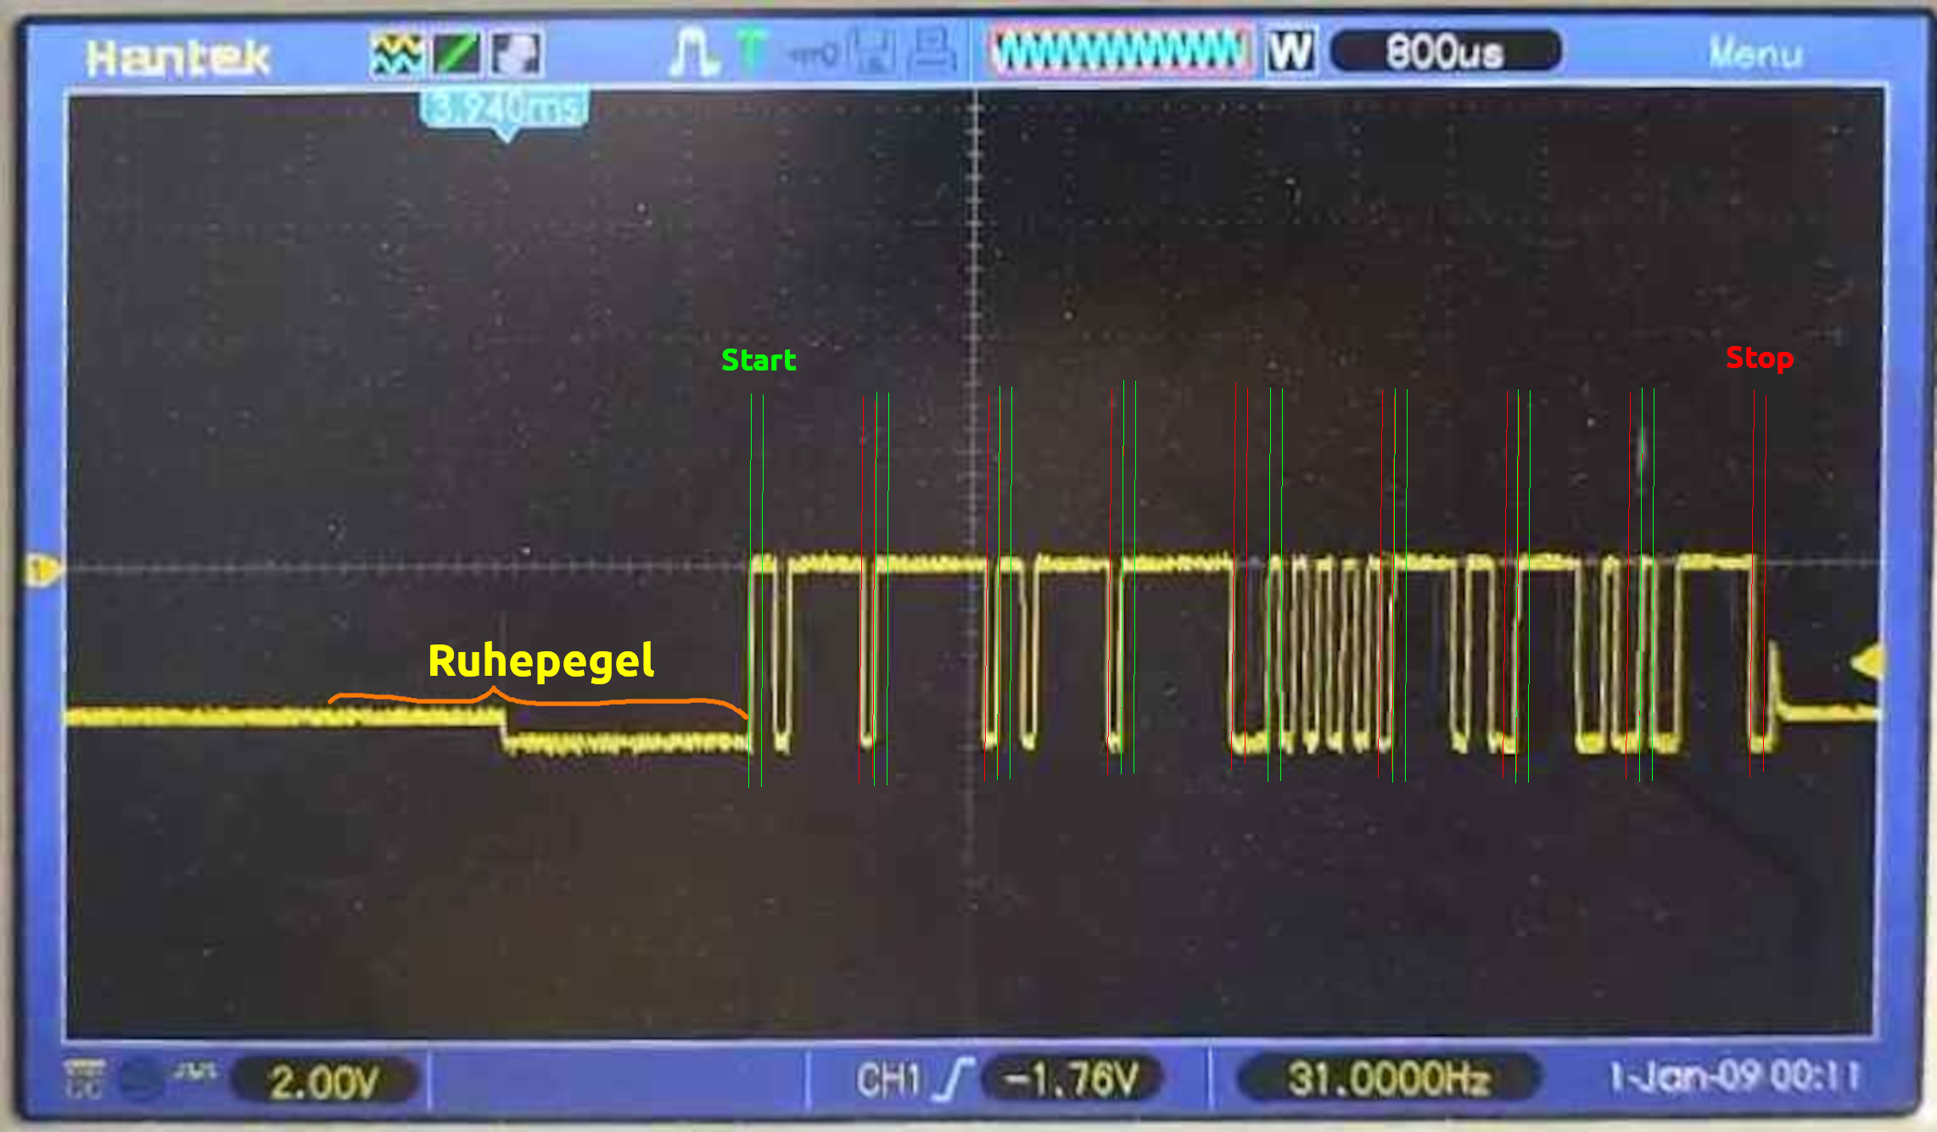Click the rising edge trigger slope icon
This screenshot has width=1937, height=1132.
click(952, 1080)
